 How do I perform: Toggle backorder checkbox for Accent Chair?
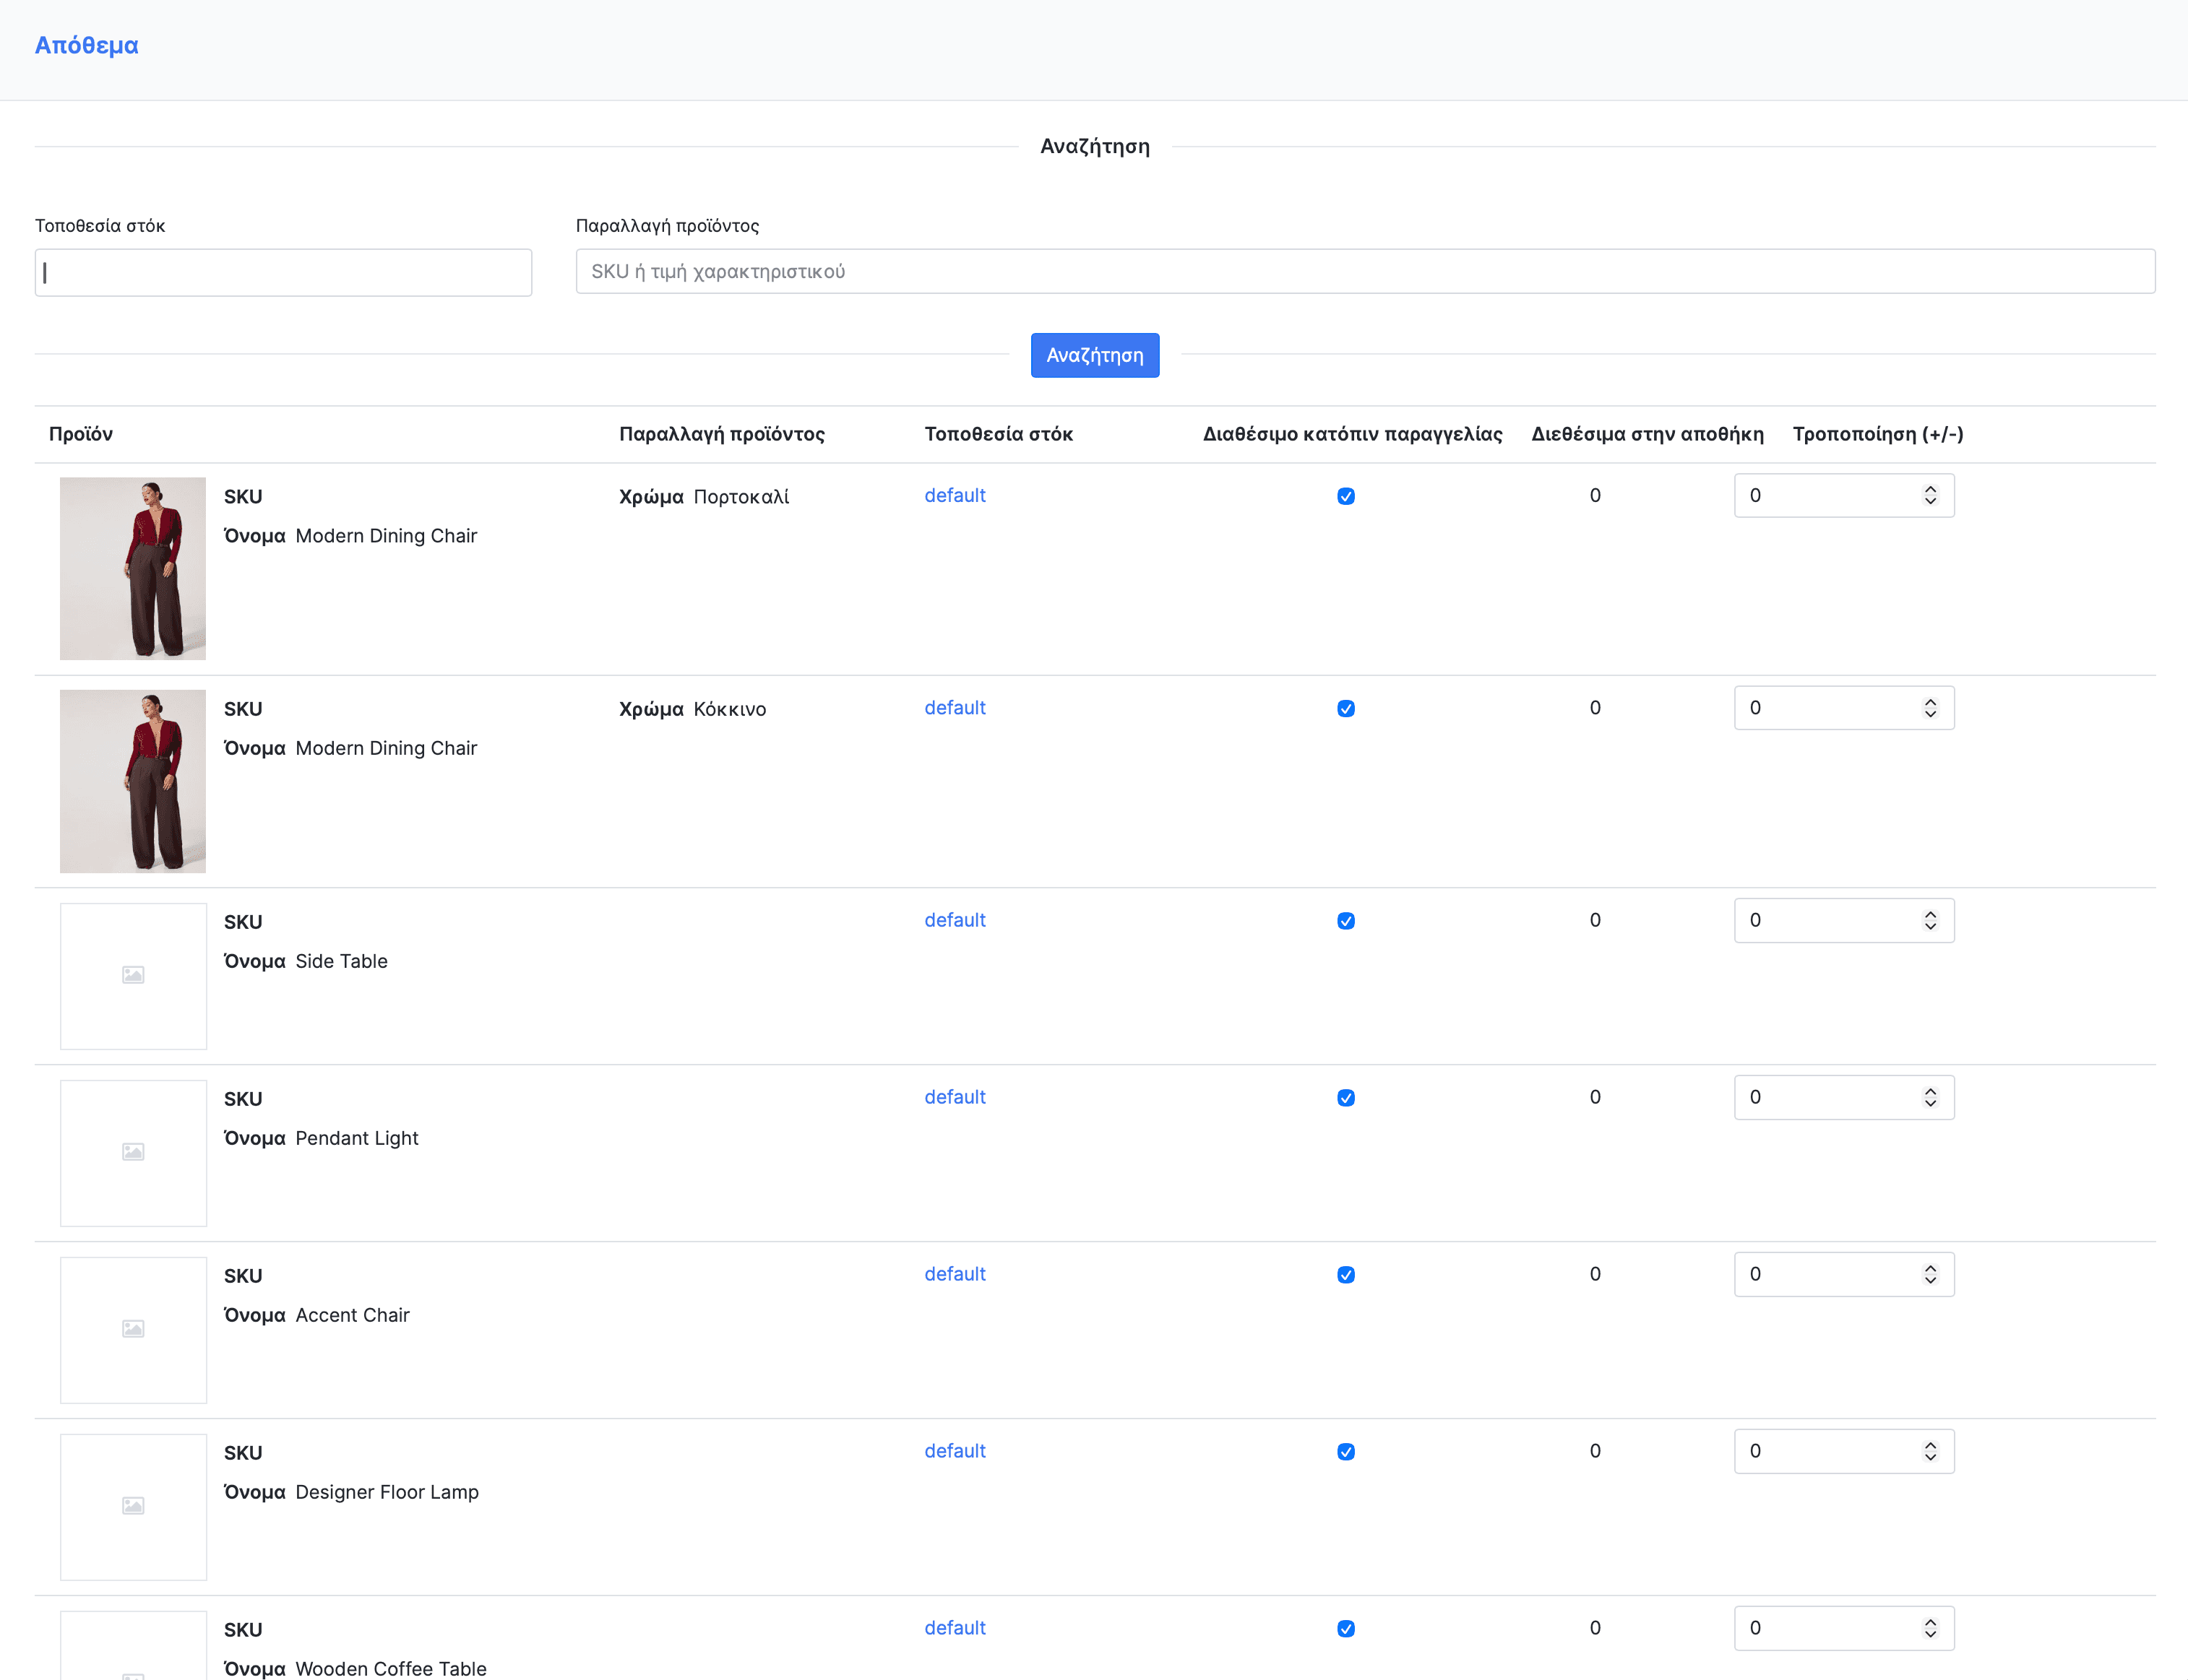click(x=1345, y=1275)
